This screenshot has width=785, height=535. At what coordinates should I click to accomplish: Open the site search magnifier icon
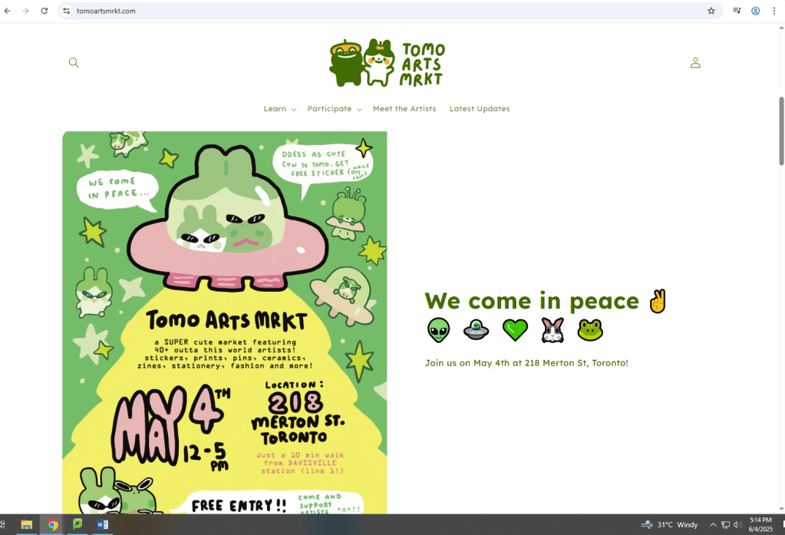(74, 63)
